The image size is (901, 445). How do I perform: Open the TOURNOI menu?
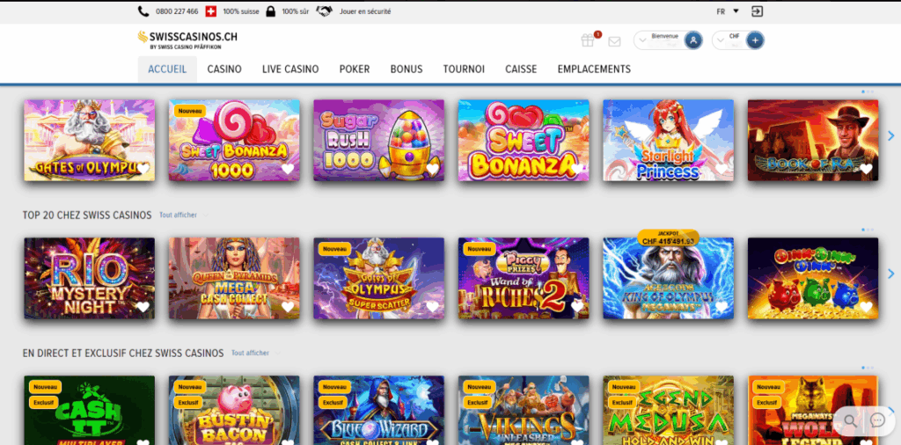tap(464, 69)
